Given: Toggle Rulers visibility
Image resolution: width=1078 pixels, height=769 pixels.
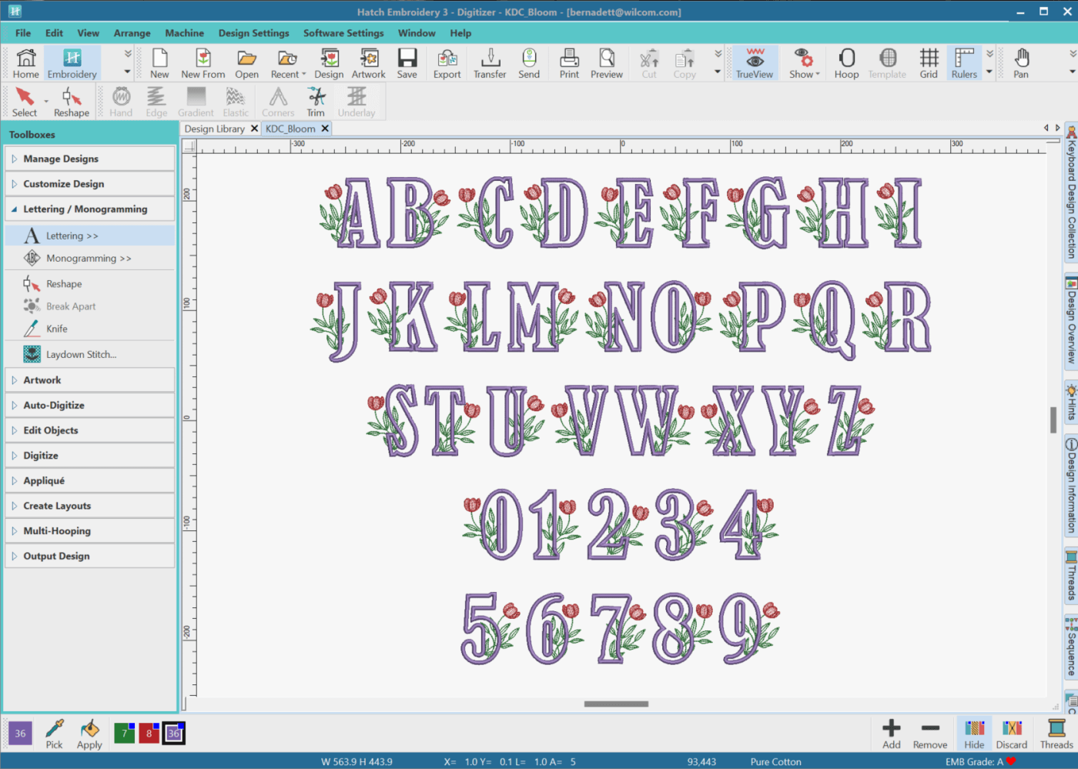Looking at the screenshot, I should (964, 63).
